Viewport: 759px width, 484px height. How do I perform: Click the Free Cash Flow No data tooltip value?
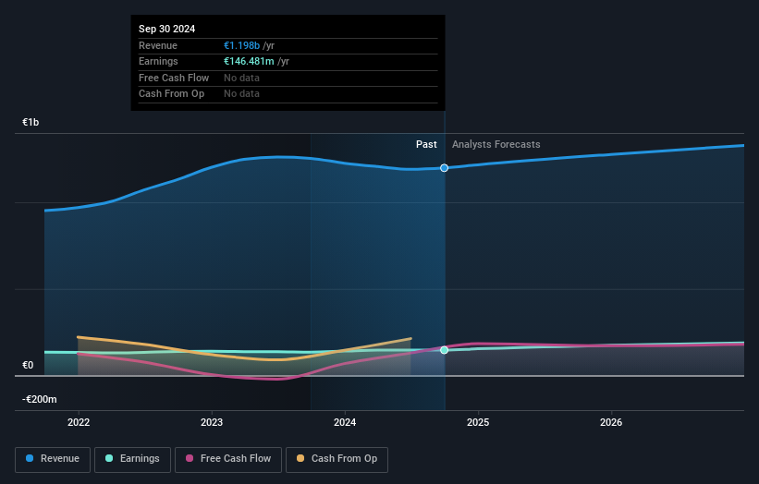241,78
